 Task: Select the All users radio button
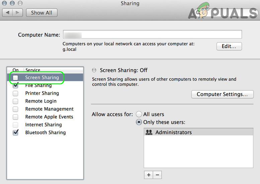(x=139, y=114)
